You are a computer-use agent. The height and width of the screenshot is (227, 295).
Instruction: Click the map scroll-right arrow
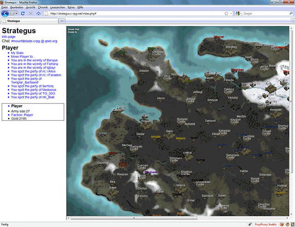287,218
